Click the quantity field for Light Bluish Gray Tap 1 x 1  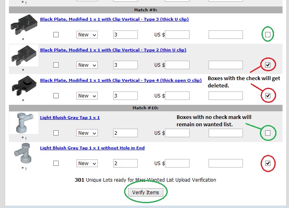125,133
